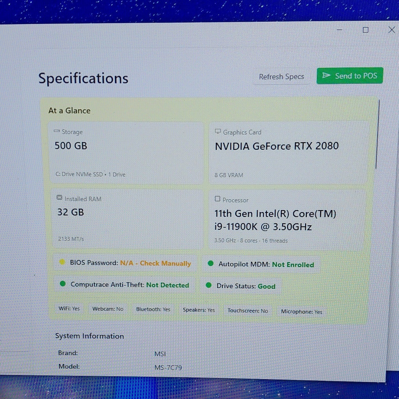This screenshot has height=399, width=399.
Task: Click the "Webcam: No" chip
Action: (108, 309)
